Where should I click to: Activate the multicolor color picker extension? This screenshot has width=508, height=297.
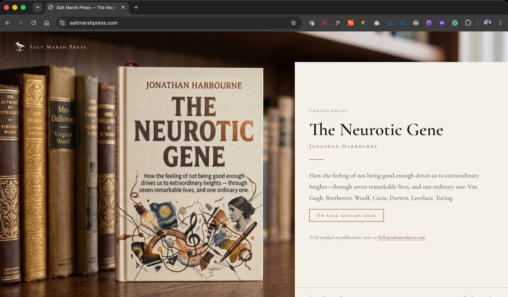[364, 23]
